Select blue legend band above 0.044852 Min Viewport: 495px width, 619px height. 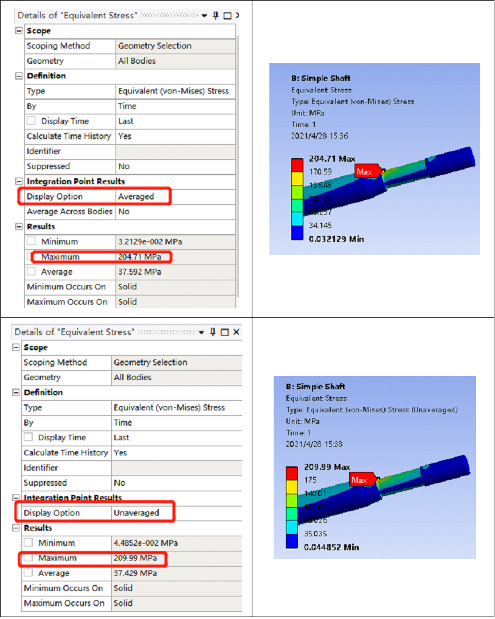(x=292, y=541)
